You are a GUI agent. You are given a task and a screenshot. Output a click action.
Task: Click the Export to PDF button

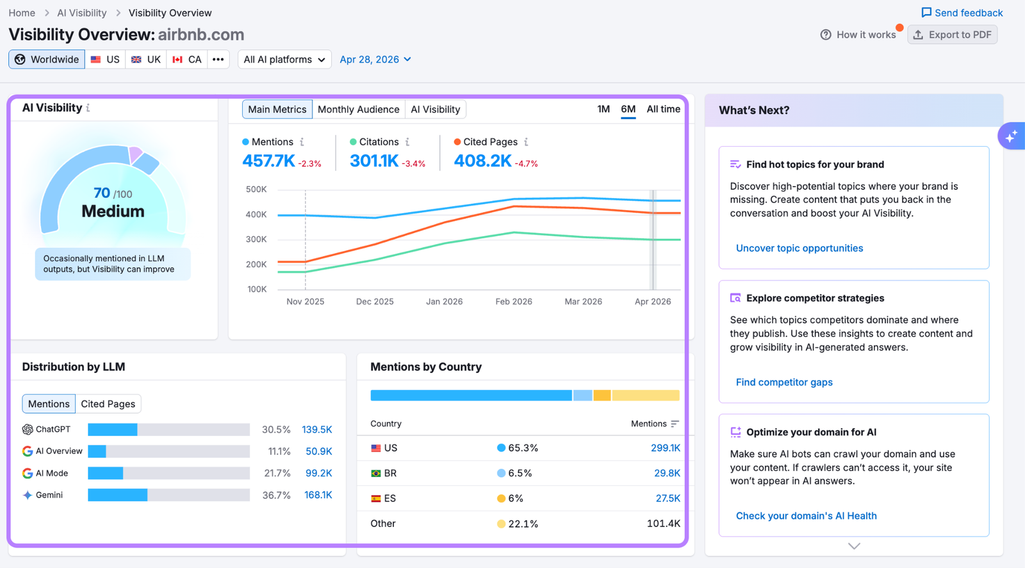coord(953,35)
